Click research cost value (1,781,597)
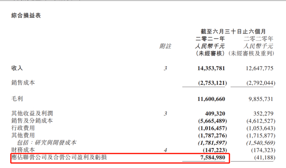286x168 pixels. (213, 143)
